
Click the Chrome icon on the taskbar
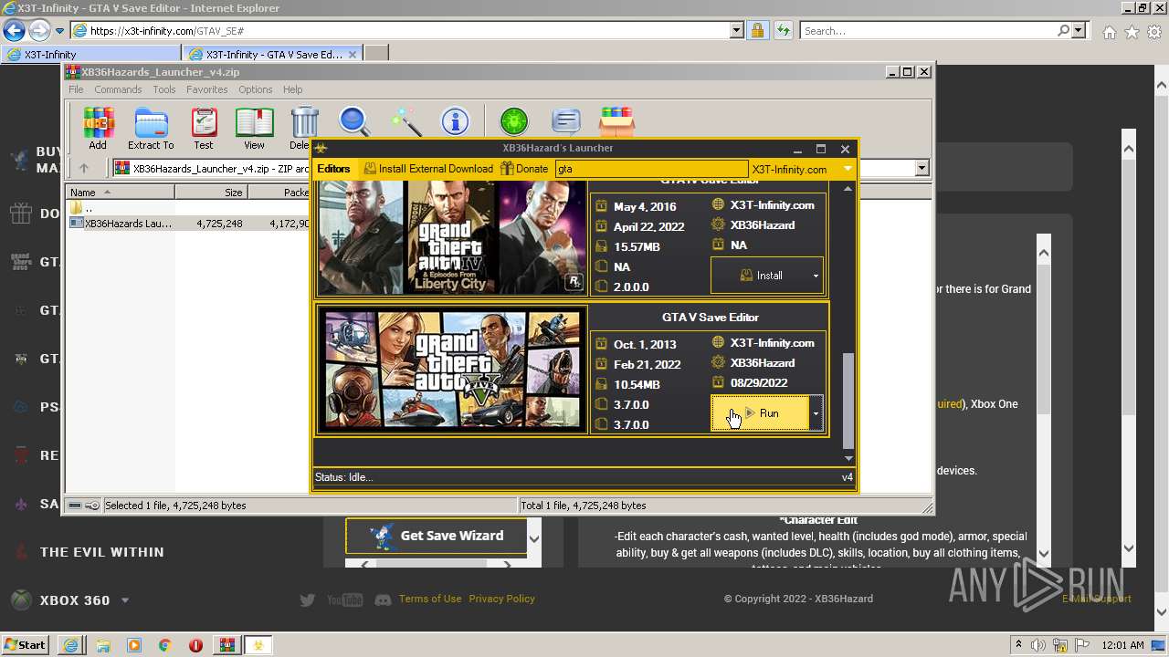(x=164, y=645)
